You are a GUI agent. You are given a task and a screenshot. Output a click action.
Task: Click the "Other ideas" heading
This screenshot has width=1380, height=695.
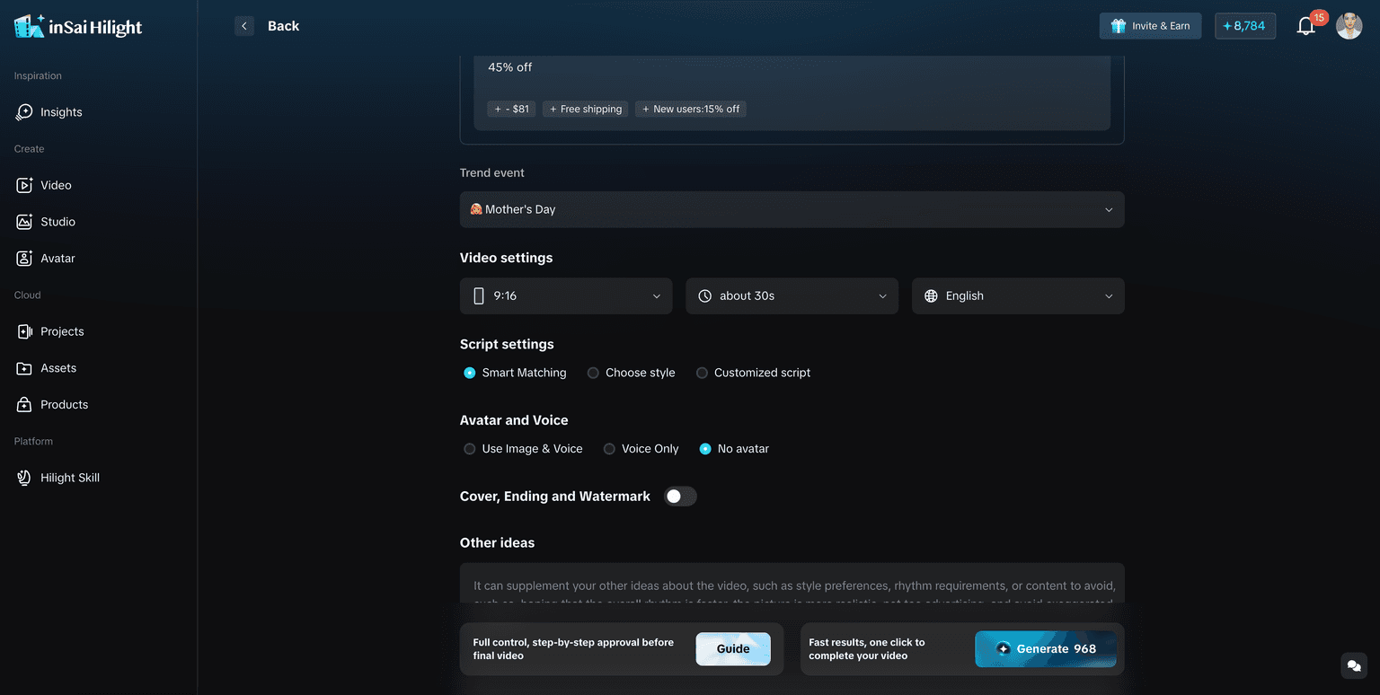[x=497, y=542]
